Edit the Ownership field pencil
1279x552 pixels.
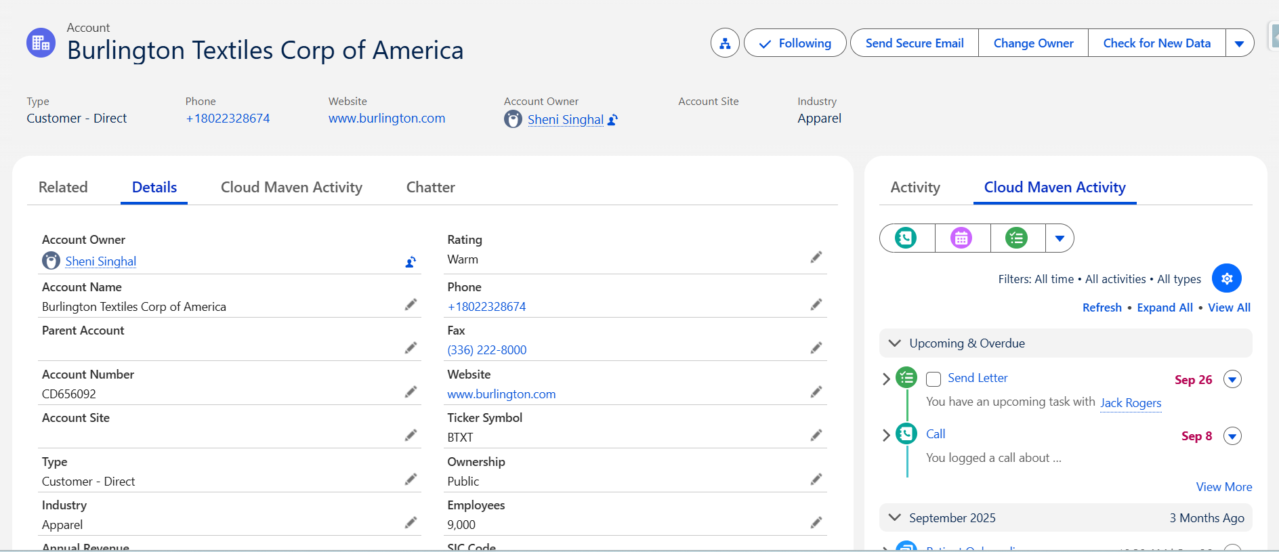coord(816,480)
